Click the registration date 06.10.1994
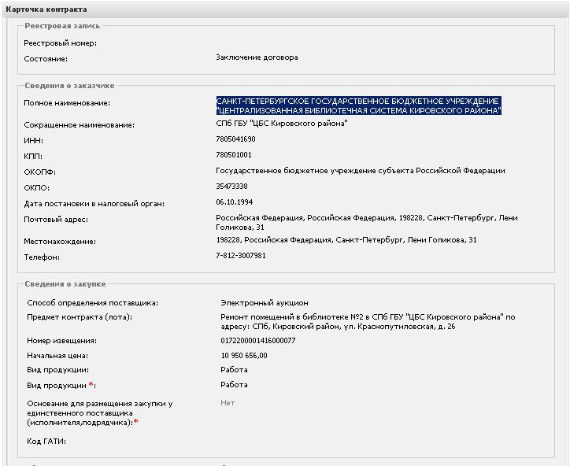Viewport: 570px width, 466px height. click(235, 202)
